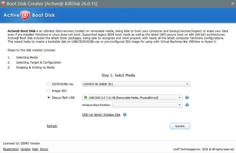This screenshot has width=236, height=153.
Task: Expand the CDDVDW SE-208DB drive dropdown
Action: 187,84
